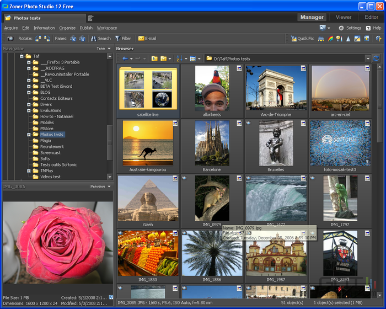Open the Levels histogram tool icon
The image size is (386, 309).
tap(321, 39)
